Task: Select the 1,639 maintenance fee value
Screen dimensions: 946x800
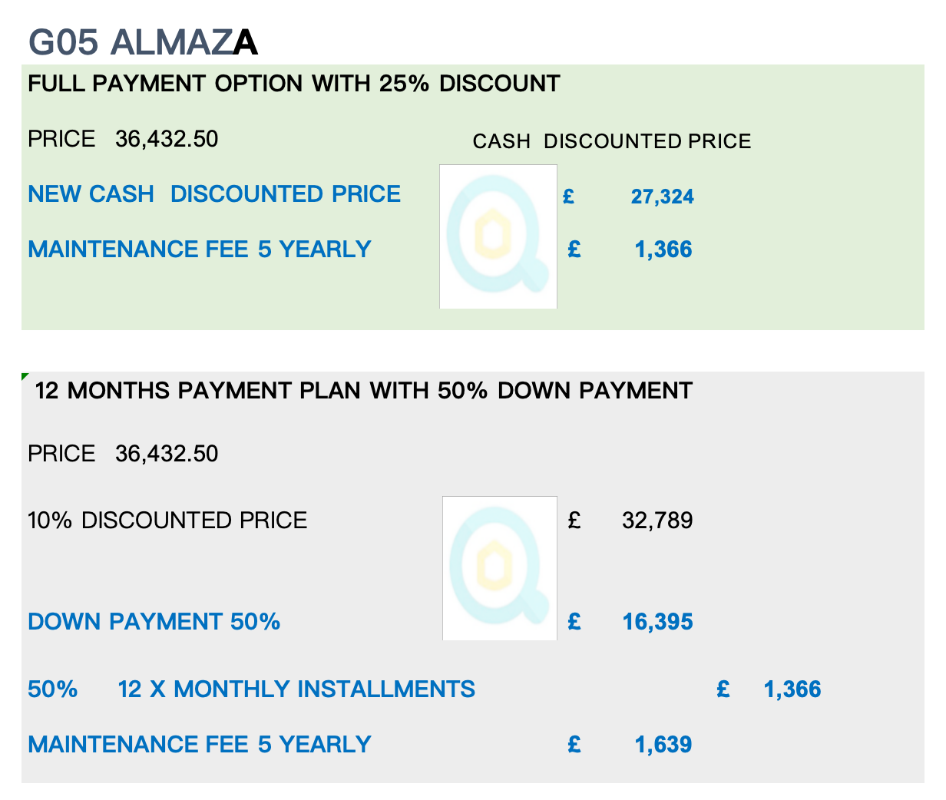Action: [x=663, y=745]
